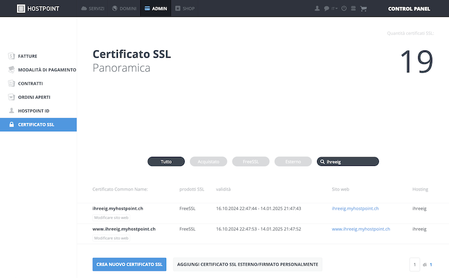Click hosting ihreeig in the first row
449x278 pixels.
pos(419,208)
